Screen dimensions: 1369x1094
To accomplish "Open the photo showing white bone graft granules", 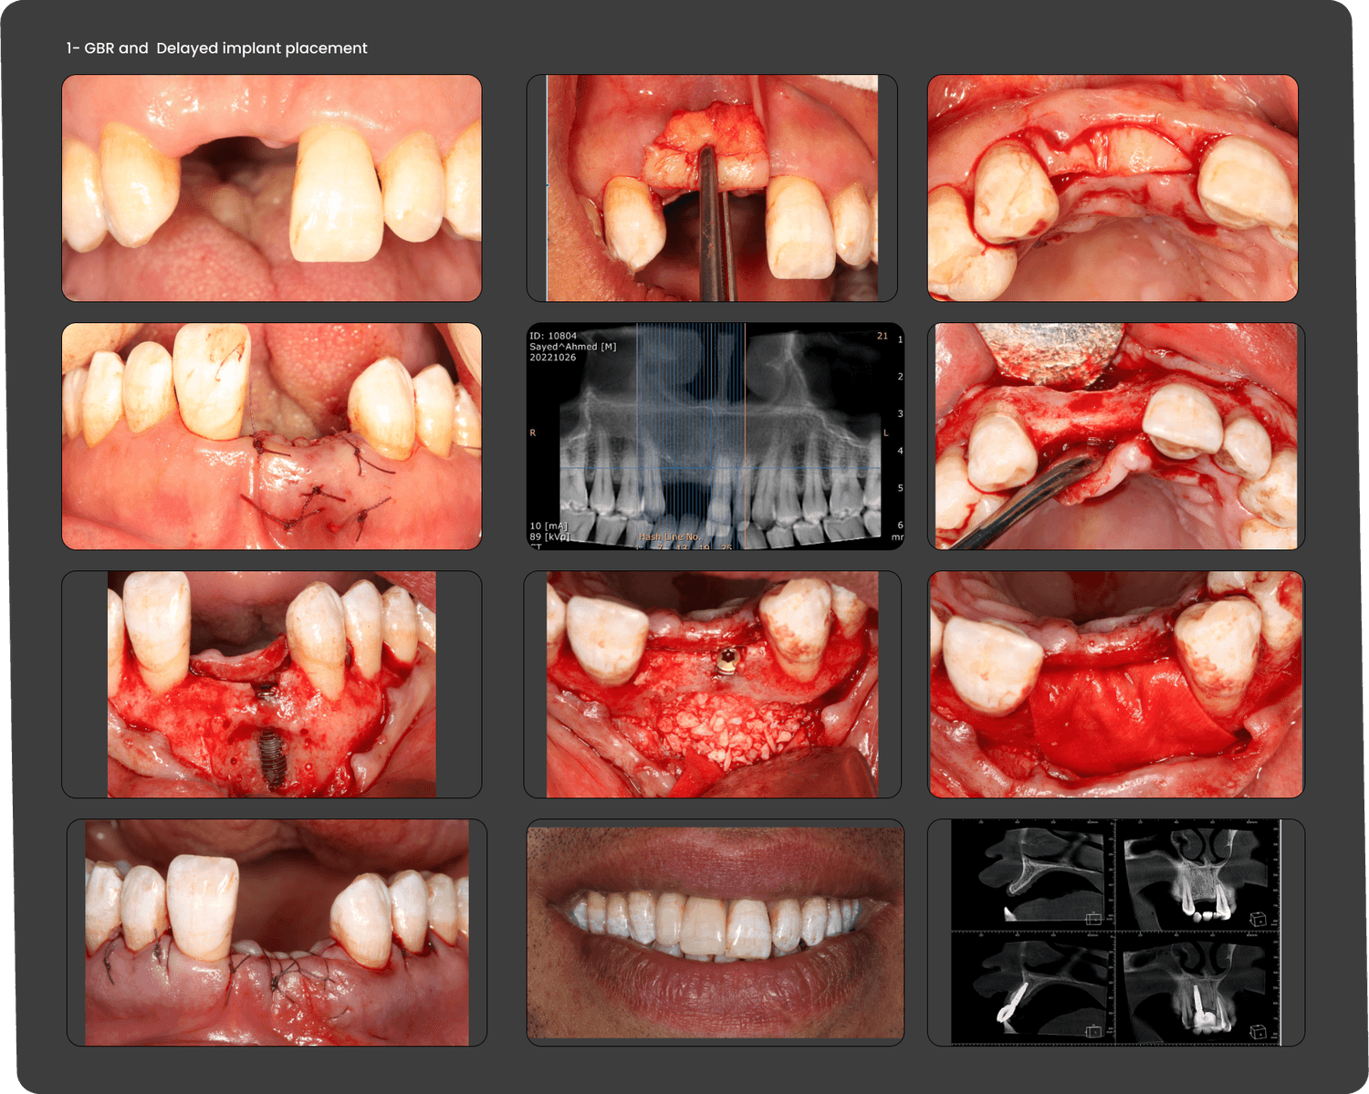I will (x=712, y=684).
